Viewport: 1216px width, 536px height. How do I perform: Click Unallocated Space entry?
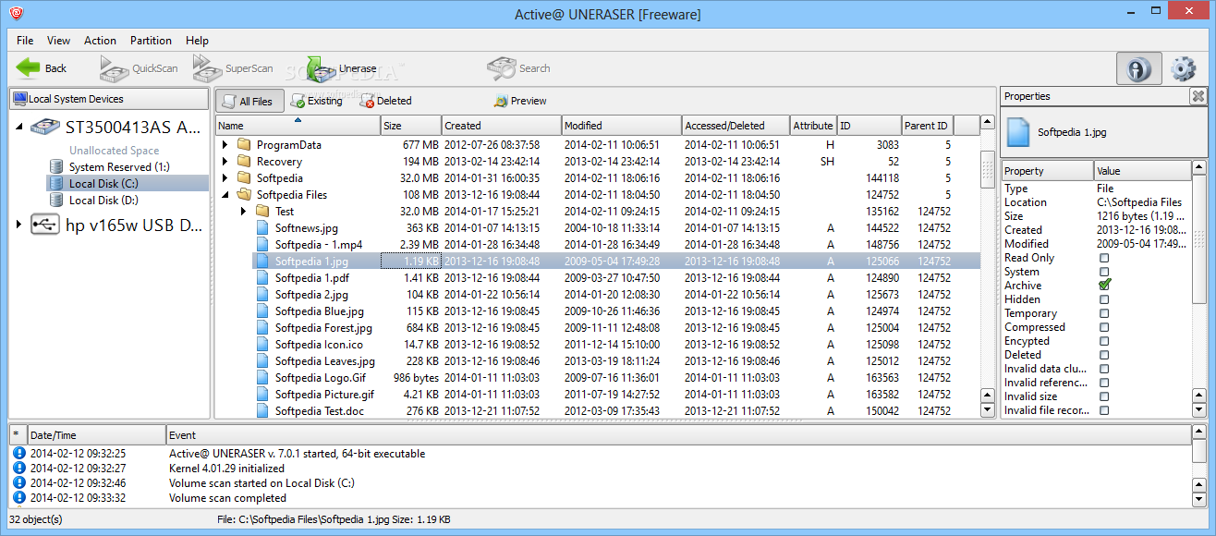114,151
